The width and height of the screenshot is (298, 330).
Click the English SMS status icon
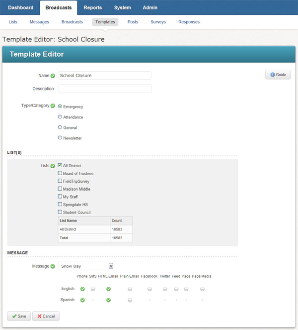[93, 289]
